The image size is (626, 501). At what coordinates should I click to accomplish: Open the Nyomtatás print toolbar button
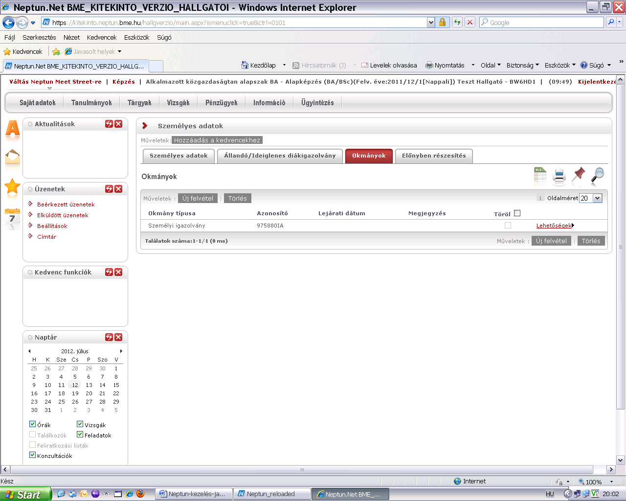tap(445, 65)
